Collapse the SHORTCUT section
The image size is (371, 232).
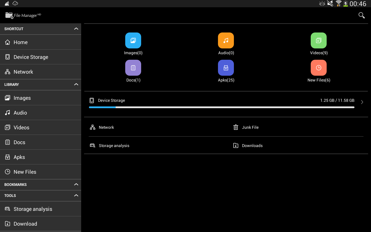[76, 29]
